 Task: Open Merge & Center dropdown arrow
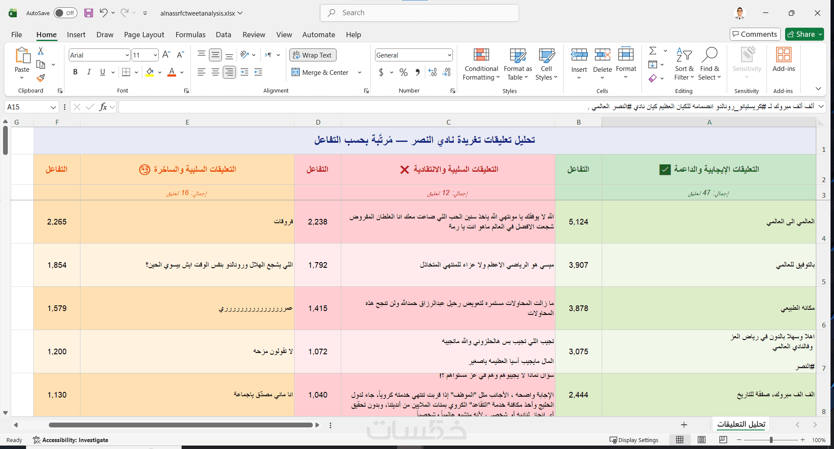tap(359, 72)
